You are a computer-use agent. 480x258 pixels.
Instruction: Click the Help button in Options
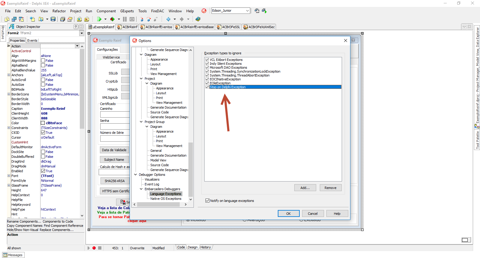click(x=337, y=214)
